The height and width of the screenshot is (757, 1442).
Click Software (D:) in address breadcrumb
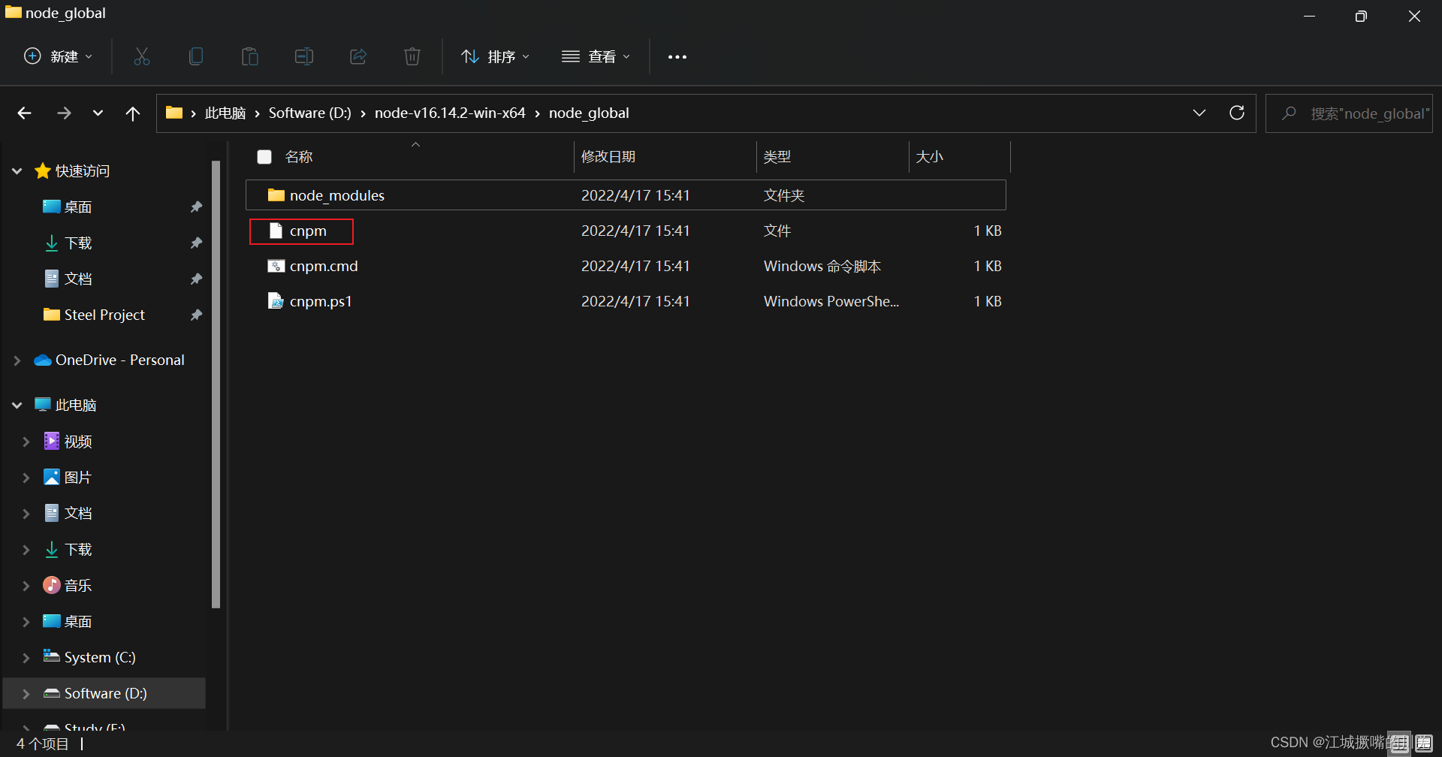(x=310, y=113)
